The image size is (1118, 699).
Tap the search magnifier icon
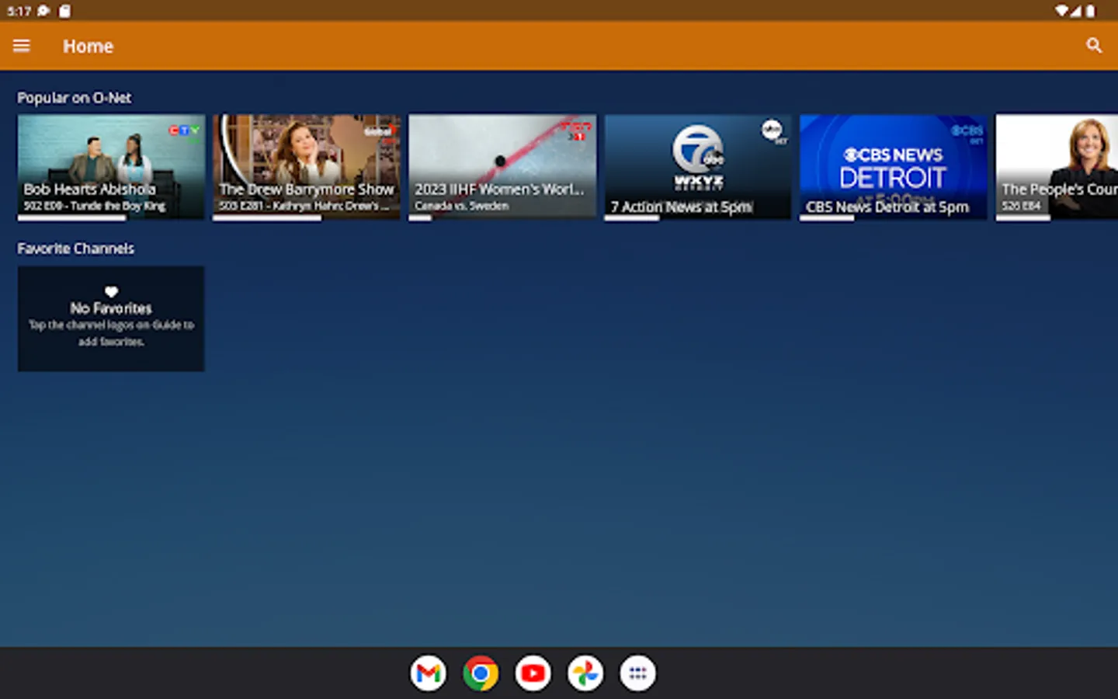tap(1094, 46)
